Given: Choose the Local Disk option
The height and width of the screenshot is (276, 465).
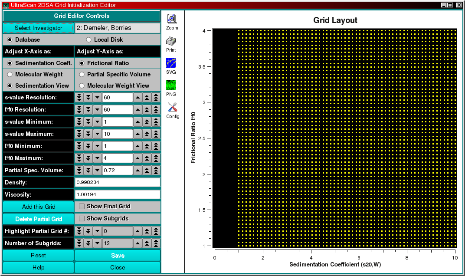Looking at the screenshot, I should coord(88,40).
